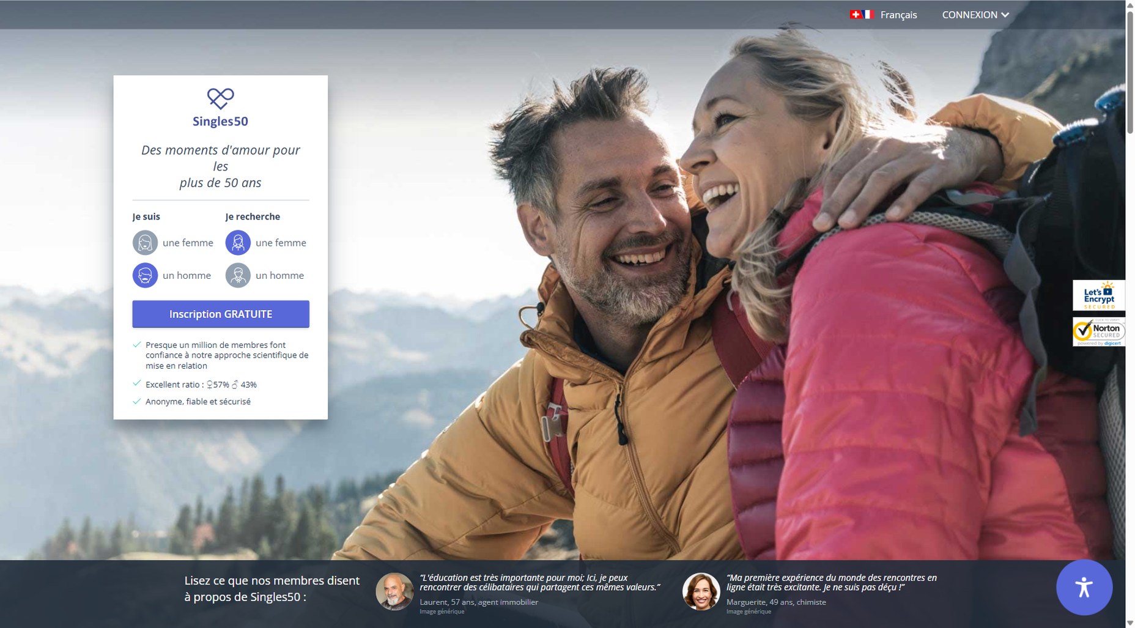Viewport: 1135px width, 628px height.
Task: Click the Inscription GRATUITE button
Action: [221, 314]
